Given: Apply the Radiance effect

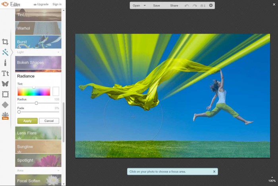Looking at the screenshot, I should (x=27, y=121).
